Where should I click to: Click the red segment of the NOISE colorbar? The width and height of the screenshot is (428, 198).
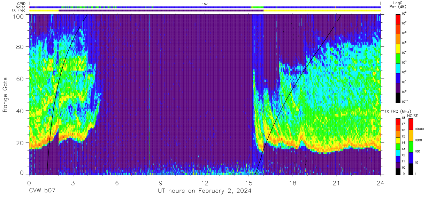411,124
